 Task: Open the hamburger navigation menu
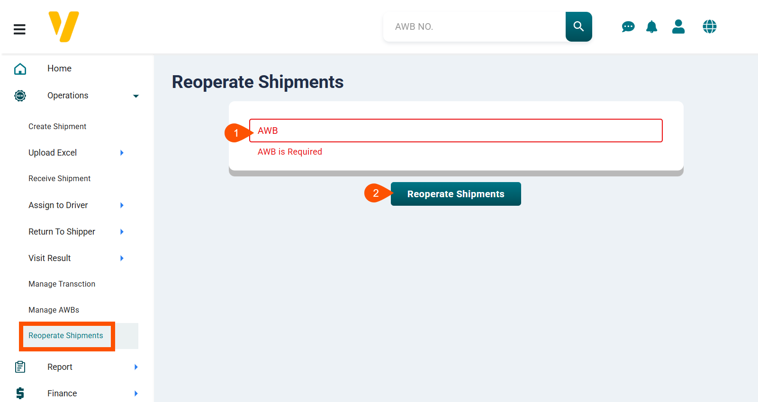(19, 29)
